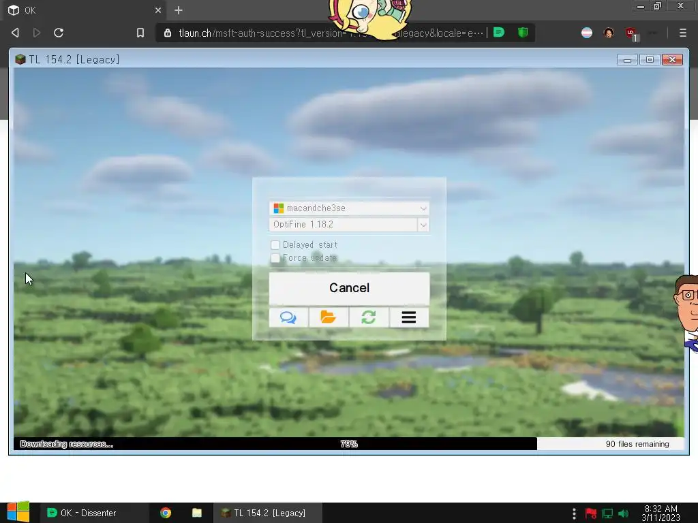Open a new browser tab

point(179,10)
